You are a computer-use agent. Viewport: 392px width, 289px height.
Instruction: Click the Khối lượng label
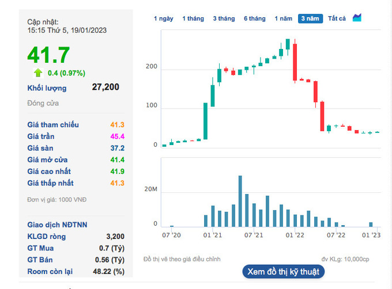pos(47,88)
